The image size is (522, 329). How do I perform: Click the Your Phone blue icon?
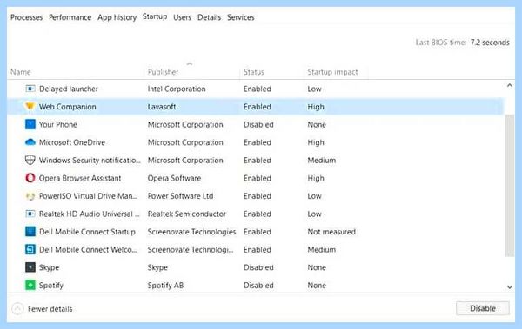pyautogui.click(x=30, y=124)
